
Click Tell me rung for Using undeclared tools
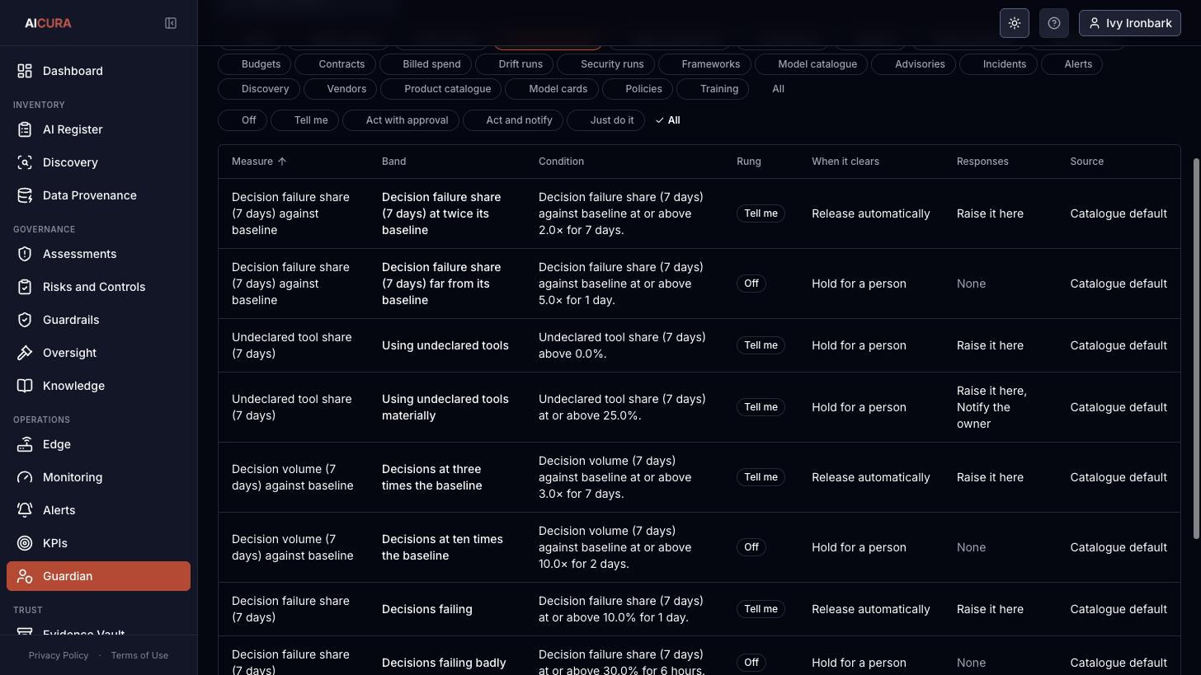(761, 345)
